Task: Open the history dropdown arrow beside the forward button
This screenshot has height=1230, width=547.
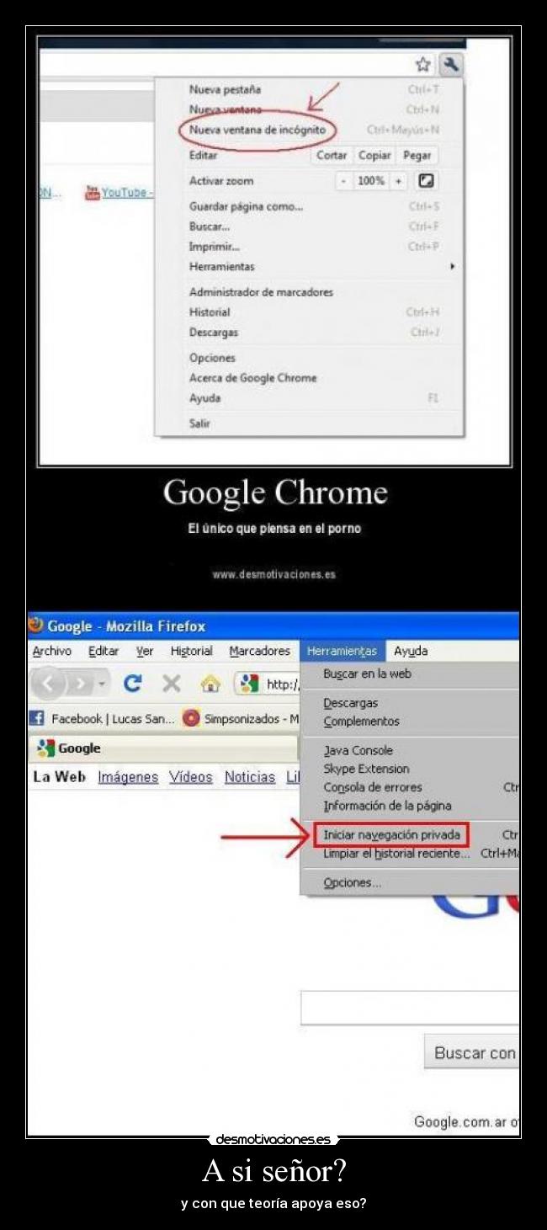Action: point(103,684)
